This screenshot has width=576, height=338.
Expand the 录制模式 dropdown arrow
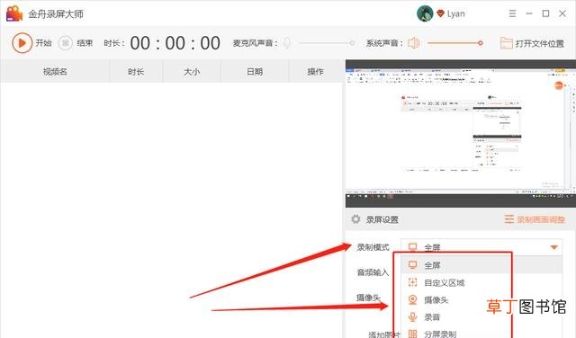pos(554,247)
